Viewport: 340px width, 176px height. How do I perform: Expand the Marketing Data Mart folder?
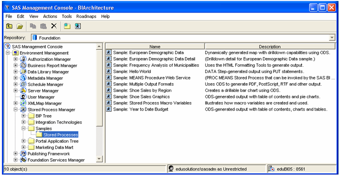[x=23, y=147]
